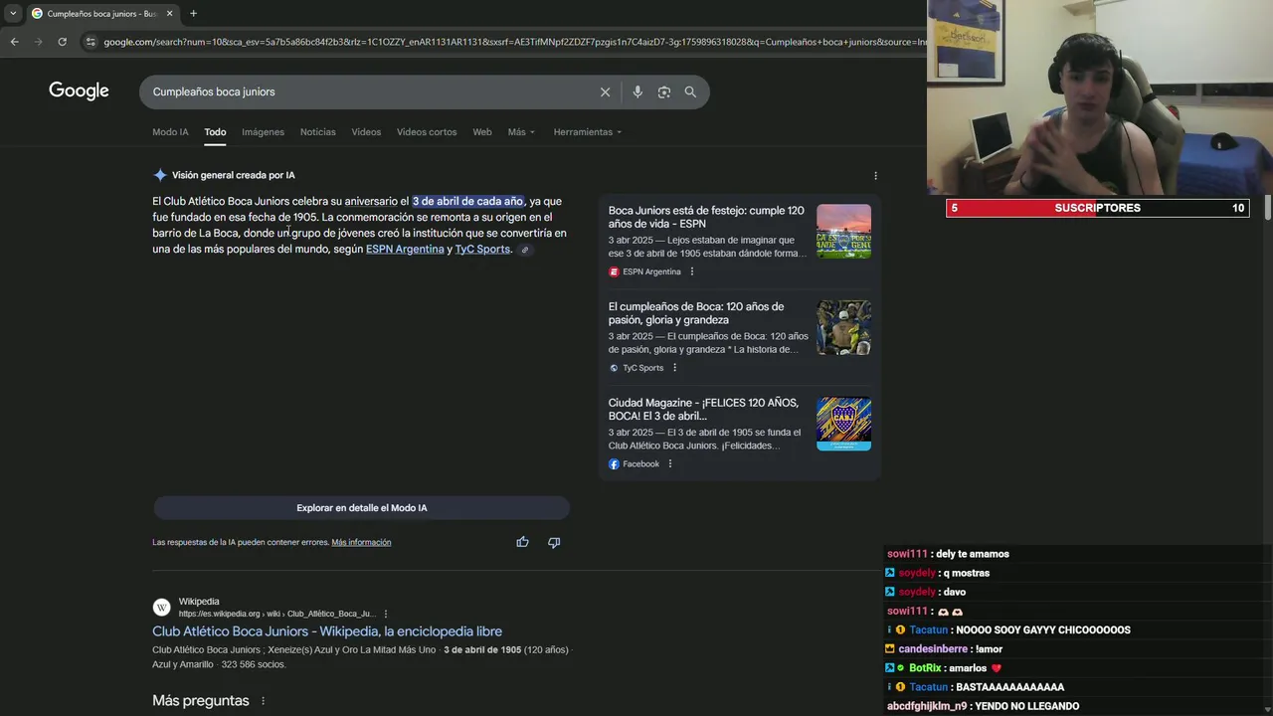Click the link chip after TyC Sports
1273x716 pixels.
pyautogui.click(x=525, y=250)
